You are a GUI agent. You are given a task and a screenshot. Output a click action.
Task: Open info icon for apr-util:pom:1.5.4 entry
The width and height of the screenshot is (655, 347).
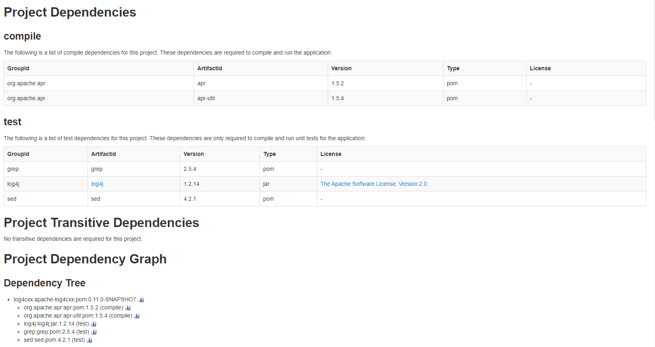137,316
